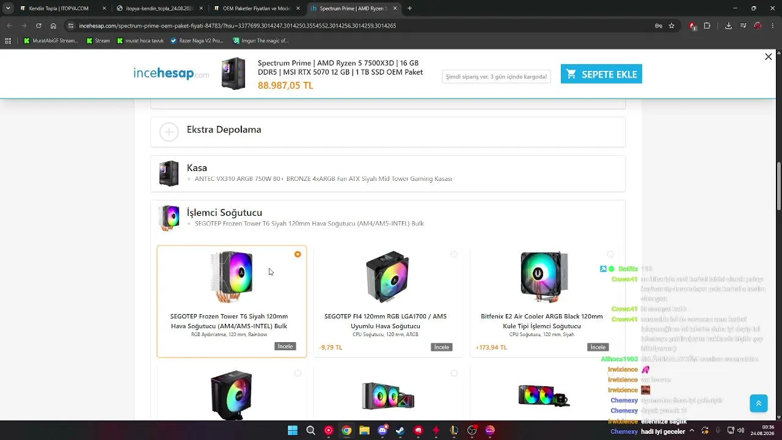Screen dimensions: 782x440
Task: Open Razer Naga V2 Pro bookmark
Action: point(197,41)
